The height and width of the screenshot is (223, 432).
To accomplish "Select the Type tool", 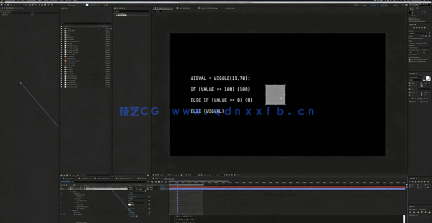I will 36,5.
